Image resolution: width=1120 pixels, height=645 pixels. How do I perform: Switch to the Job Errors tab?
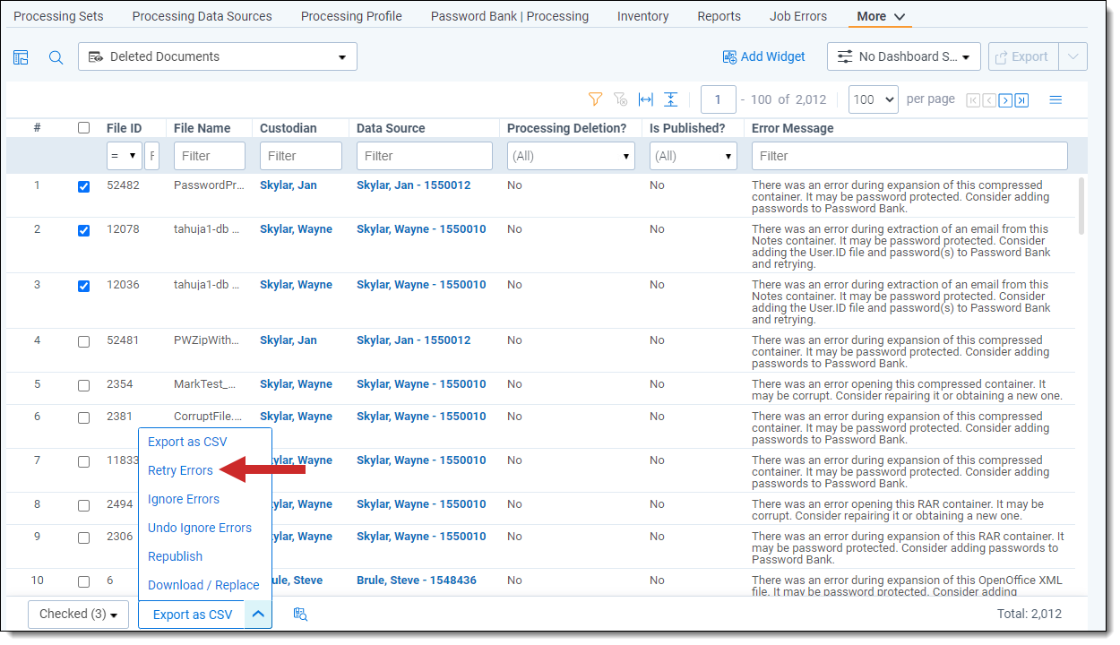click(x=797, y=16)
